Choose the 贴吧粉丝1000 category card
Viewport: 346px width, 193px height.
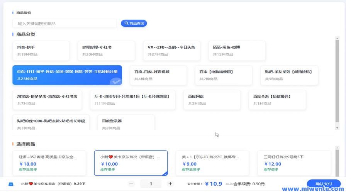pos(51,122)
